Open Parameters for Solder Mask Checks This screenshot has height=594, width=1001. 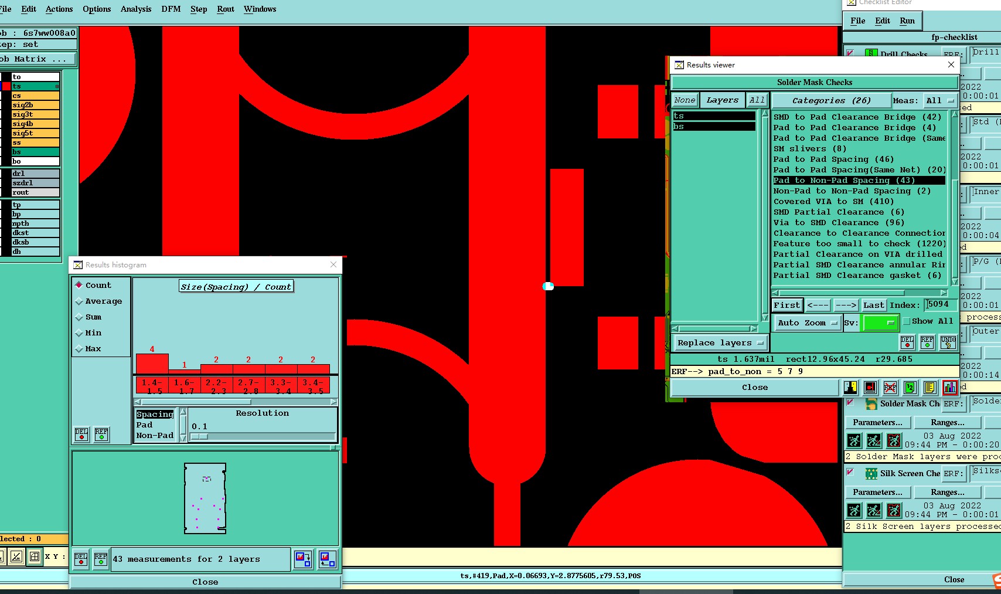click(x=877, y=422)
